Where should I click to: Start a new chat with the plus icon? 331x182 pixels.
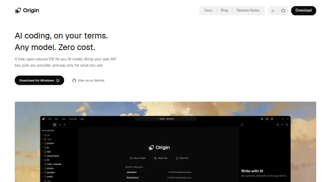pos(282,125)
